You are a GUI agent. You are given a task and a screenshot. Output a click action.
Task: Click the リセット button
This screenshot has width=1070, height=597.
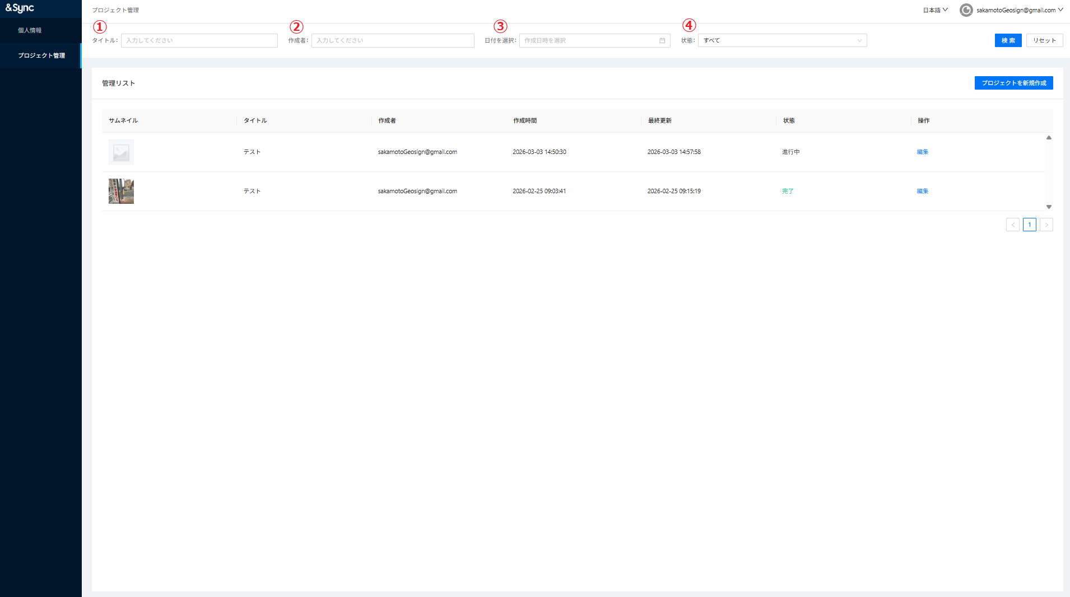(1044, 40)
